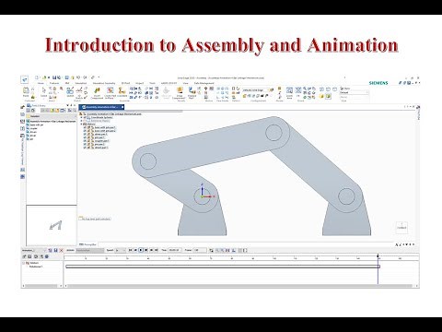Click the Insert Component icon

[97, 90]
